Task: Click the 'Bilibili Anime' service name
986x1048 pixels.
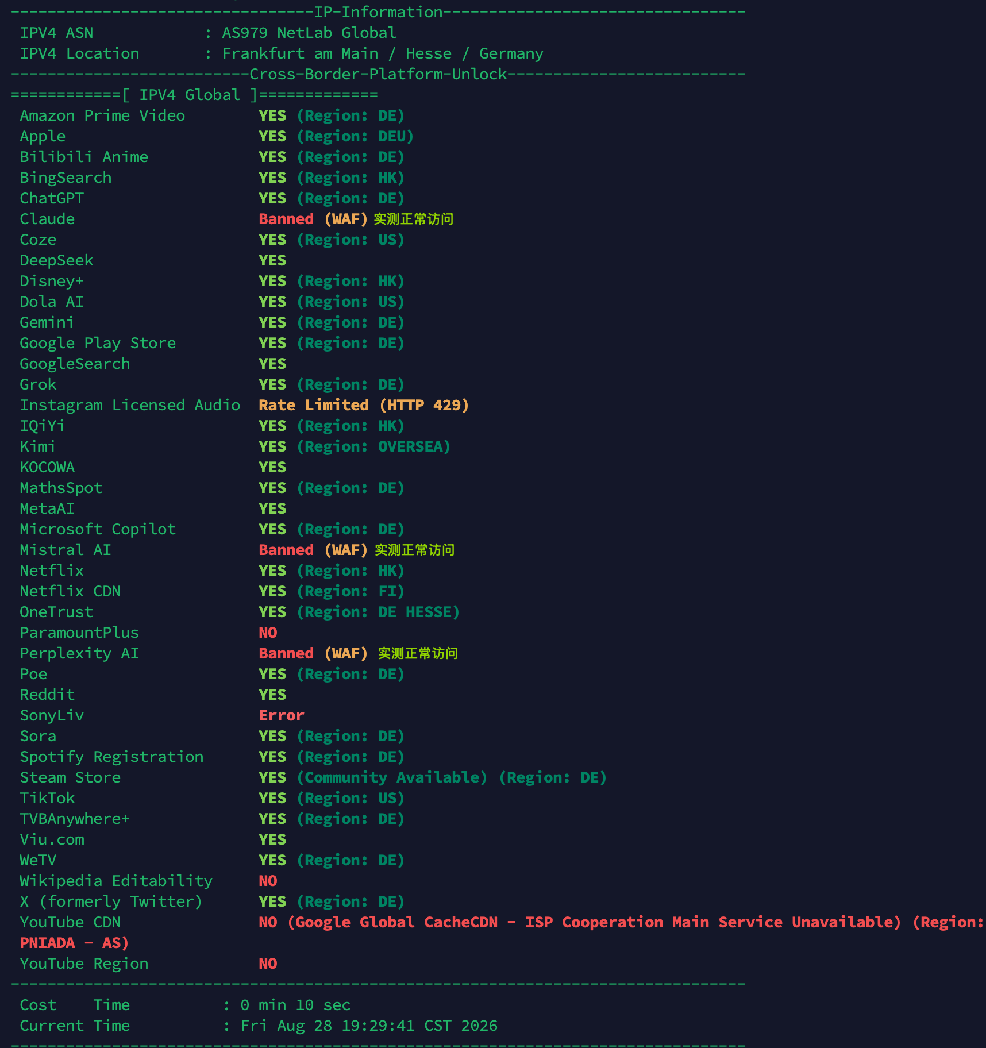Action: click(x=84, y=157)
